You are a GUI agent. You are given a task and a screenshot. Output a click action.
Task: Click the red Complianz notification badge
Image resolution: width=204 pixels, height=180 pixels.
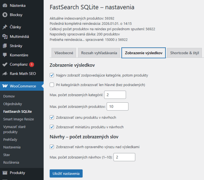(31, 64)
